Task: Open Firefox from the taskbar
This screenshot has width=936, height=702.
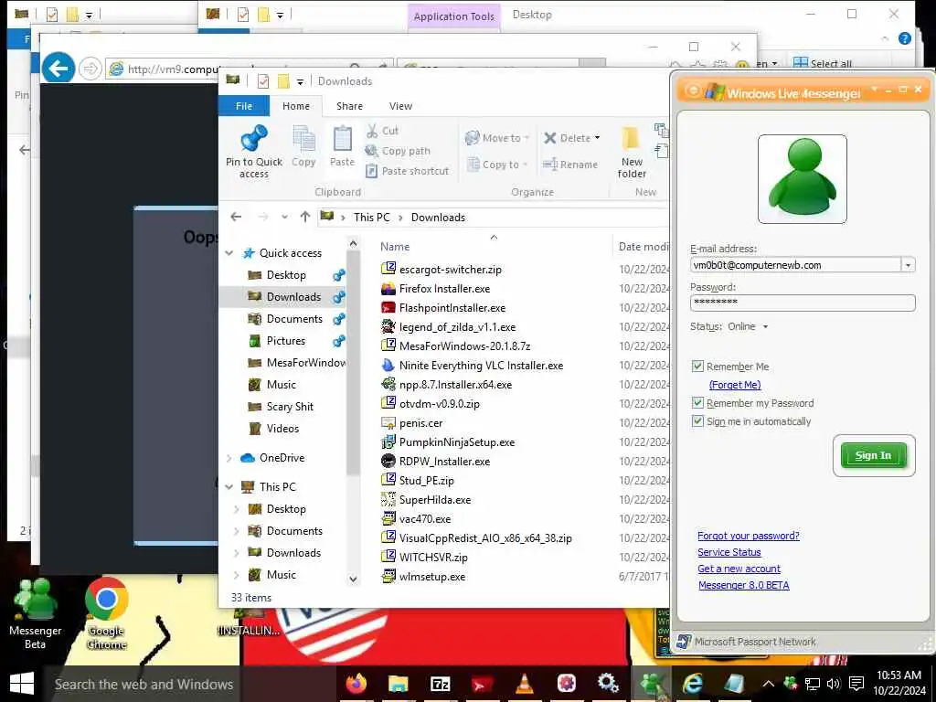Action: click(356, 684)
